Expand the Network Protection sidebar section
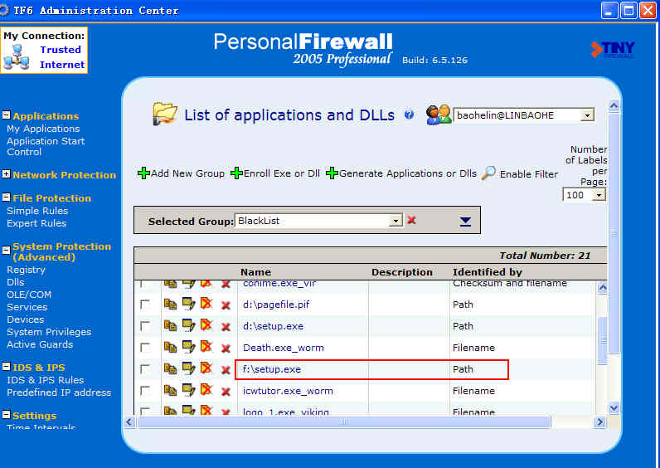This screenshot has width=660, height=468. pyautogui.click(x=7, y=174)
